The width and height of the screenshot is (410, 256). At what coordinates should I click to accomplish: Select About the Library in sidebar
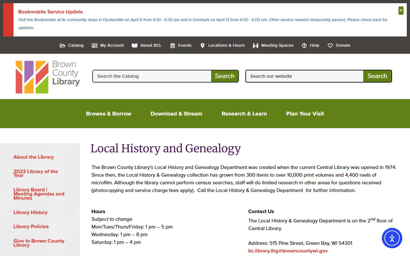pos(34,157)
